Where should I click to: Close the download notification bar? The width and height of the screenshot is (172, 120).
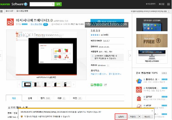tap(152, 111)
